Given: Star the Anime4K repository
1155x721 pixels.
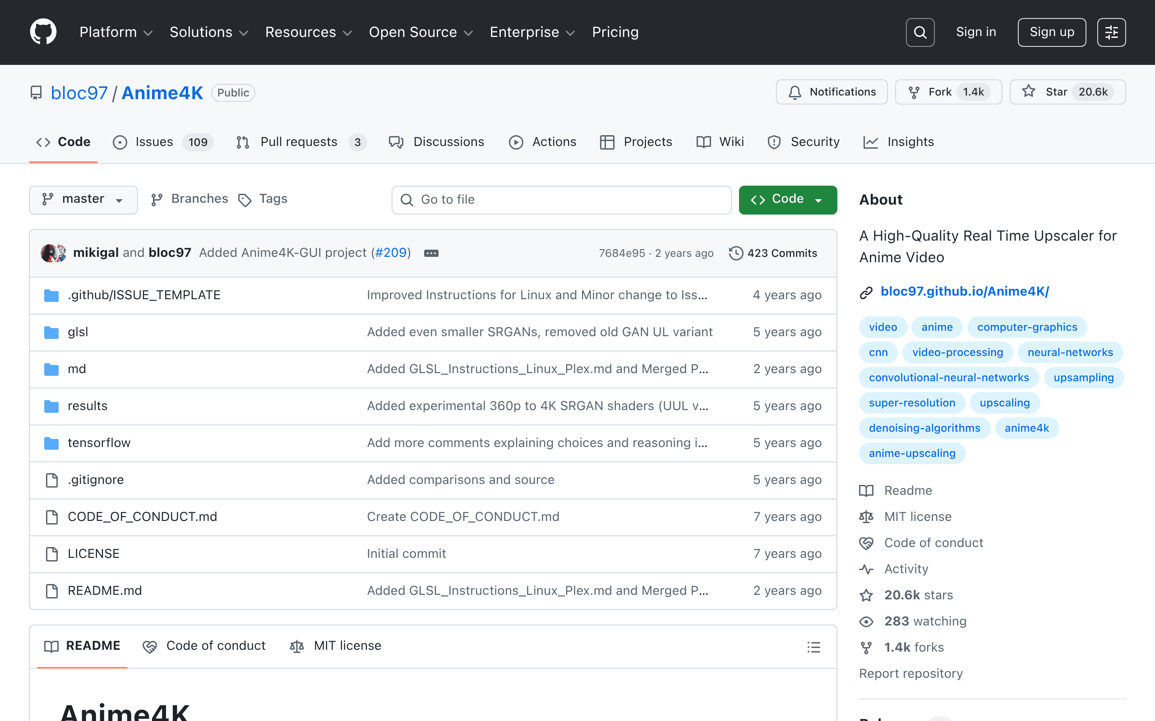Looking at the screenshot, I should 1067,92.
